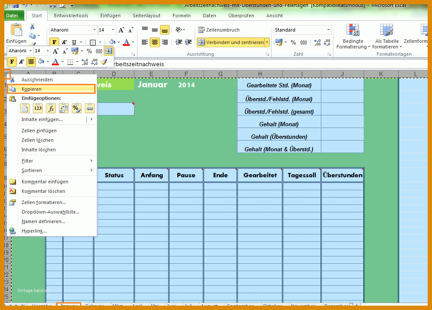
Task: Click the large Einfügen paste icon in ribbon
Action: click(16, 30)
